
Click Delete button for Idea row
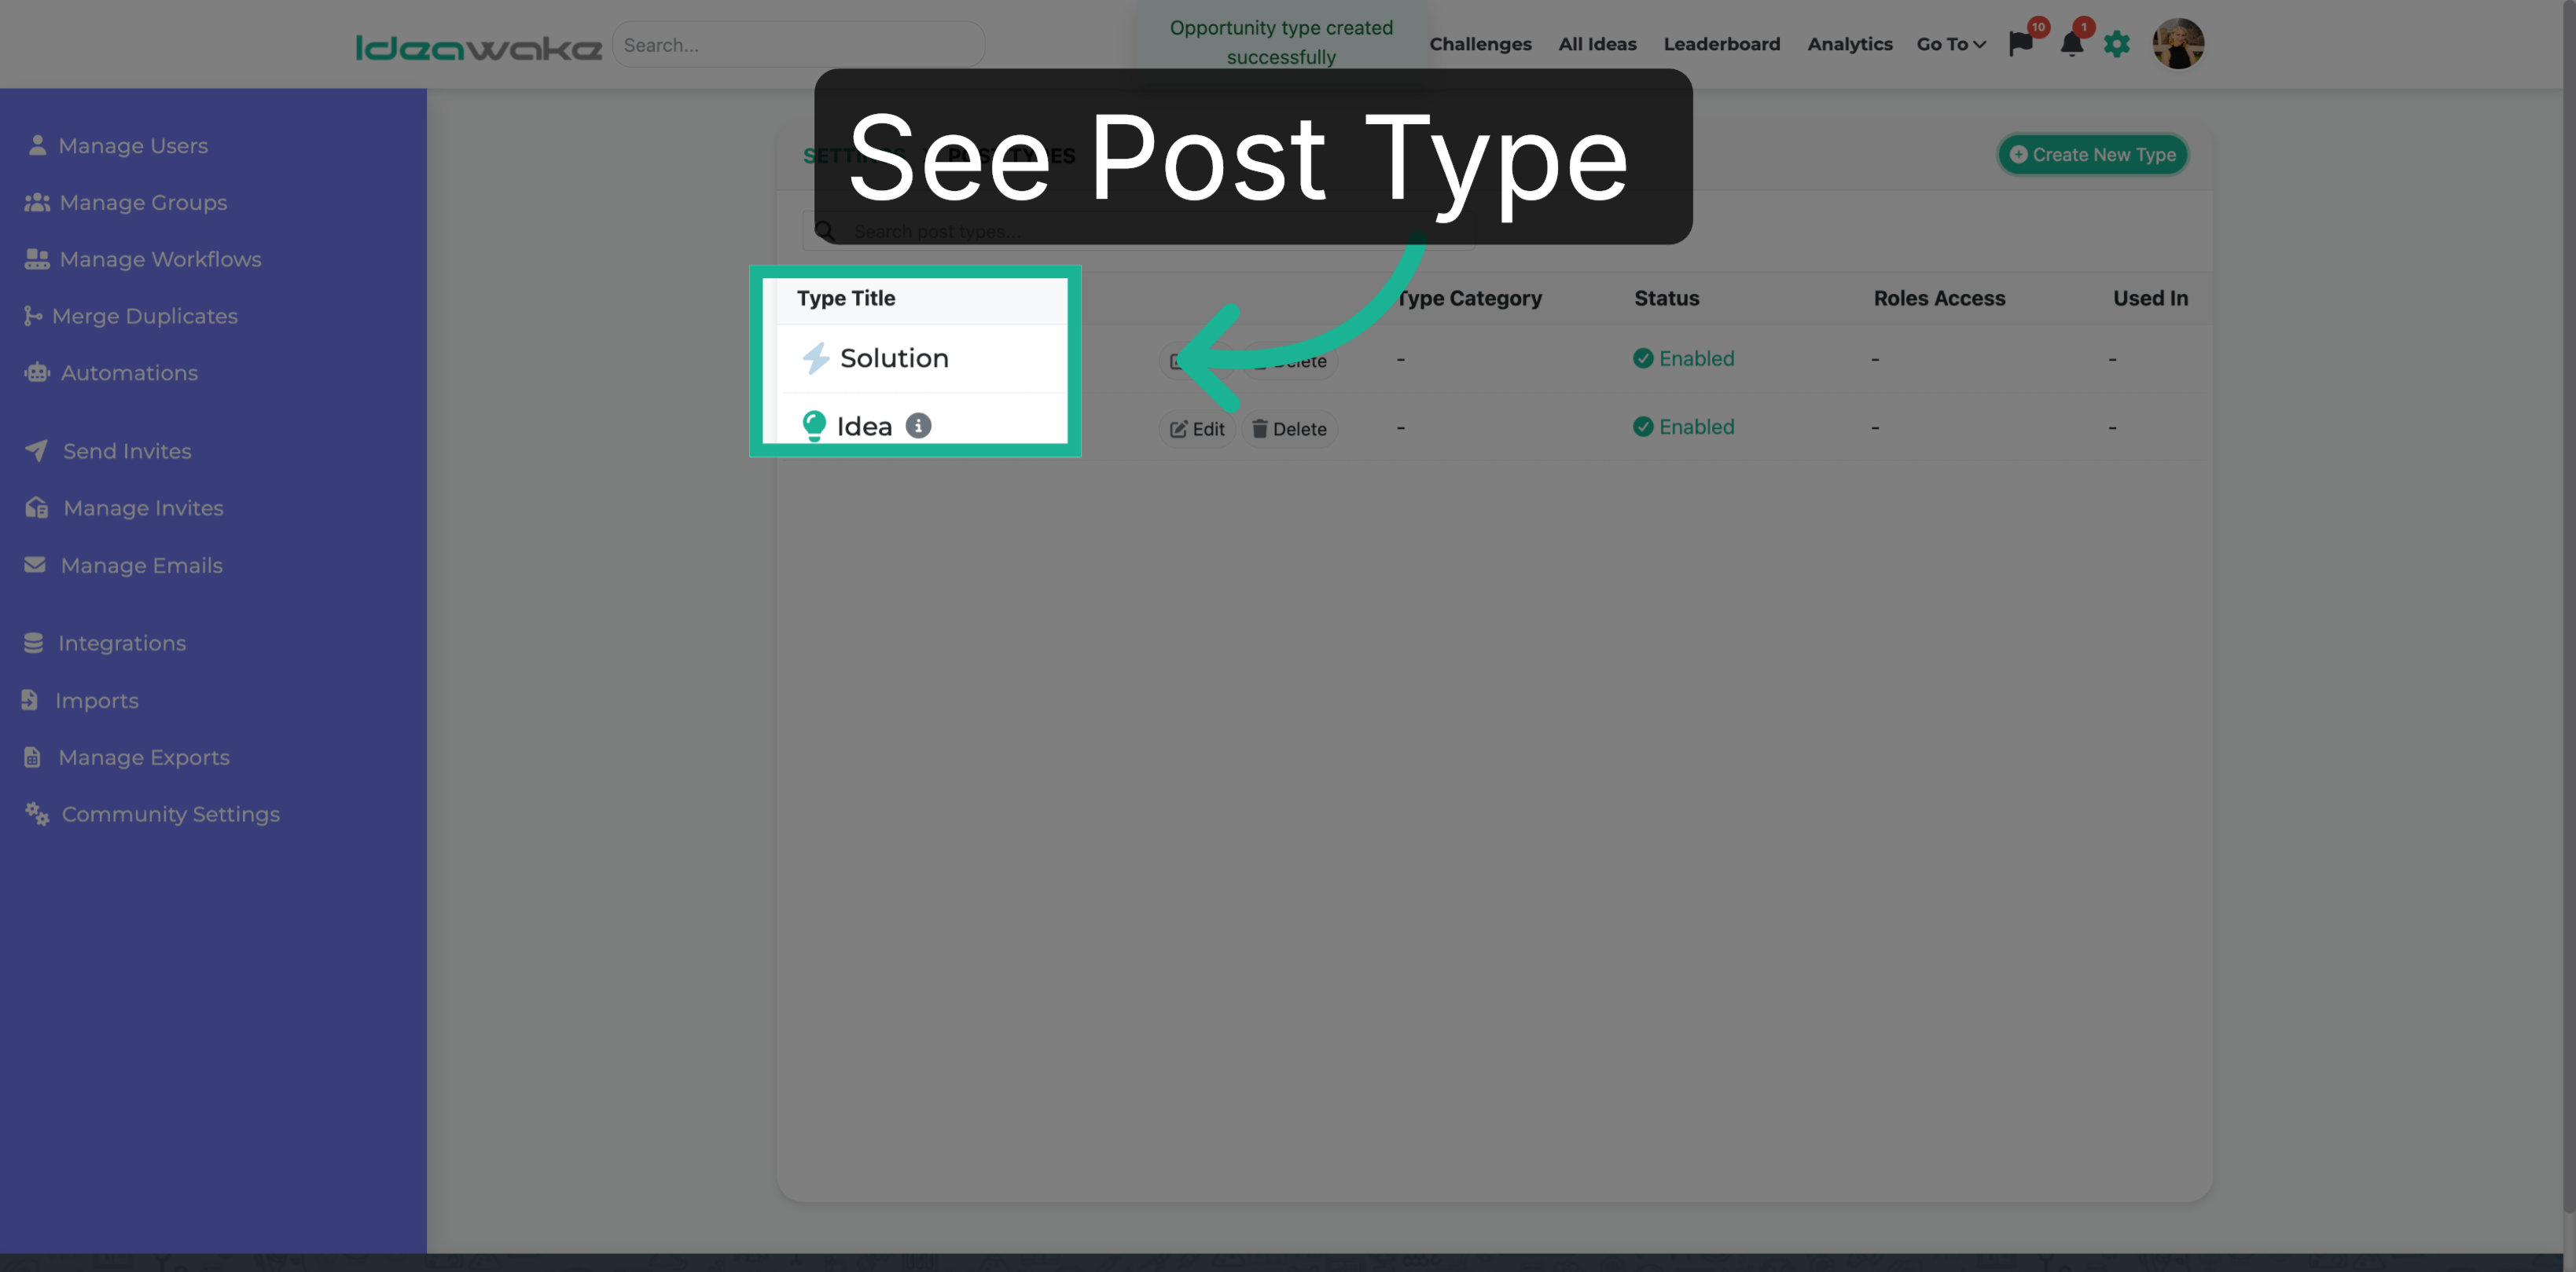(x=1289, y=430)
